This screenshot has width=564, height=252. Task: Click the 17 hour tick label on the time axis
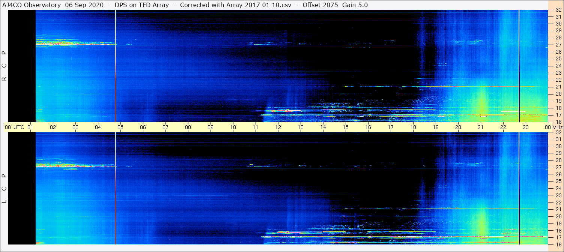391,127
